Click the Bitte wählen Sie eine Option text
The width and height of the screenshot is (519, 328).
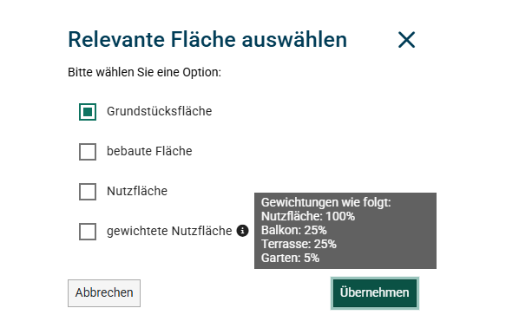tap(144, 72)
